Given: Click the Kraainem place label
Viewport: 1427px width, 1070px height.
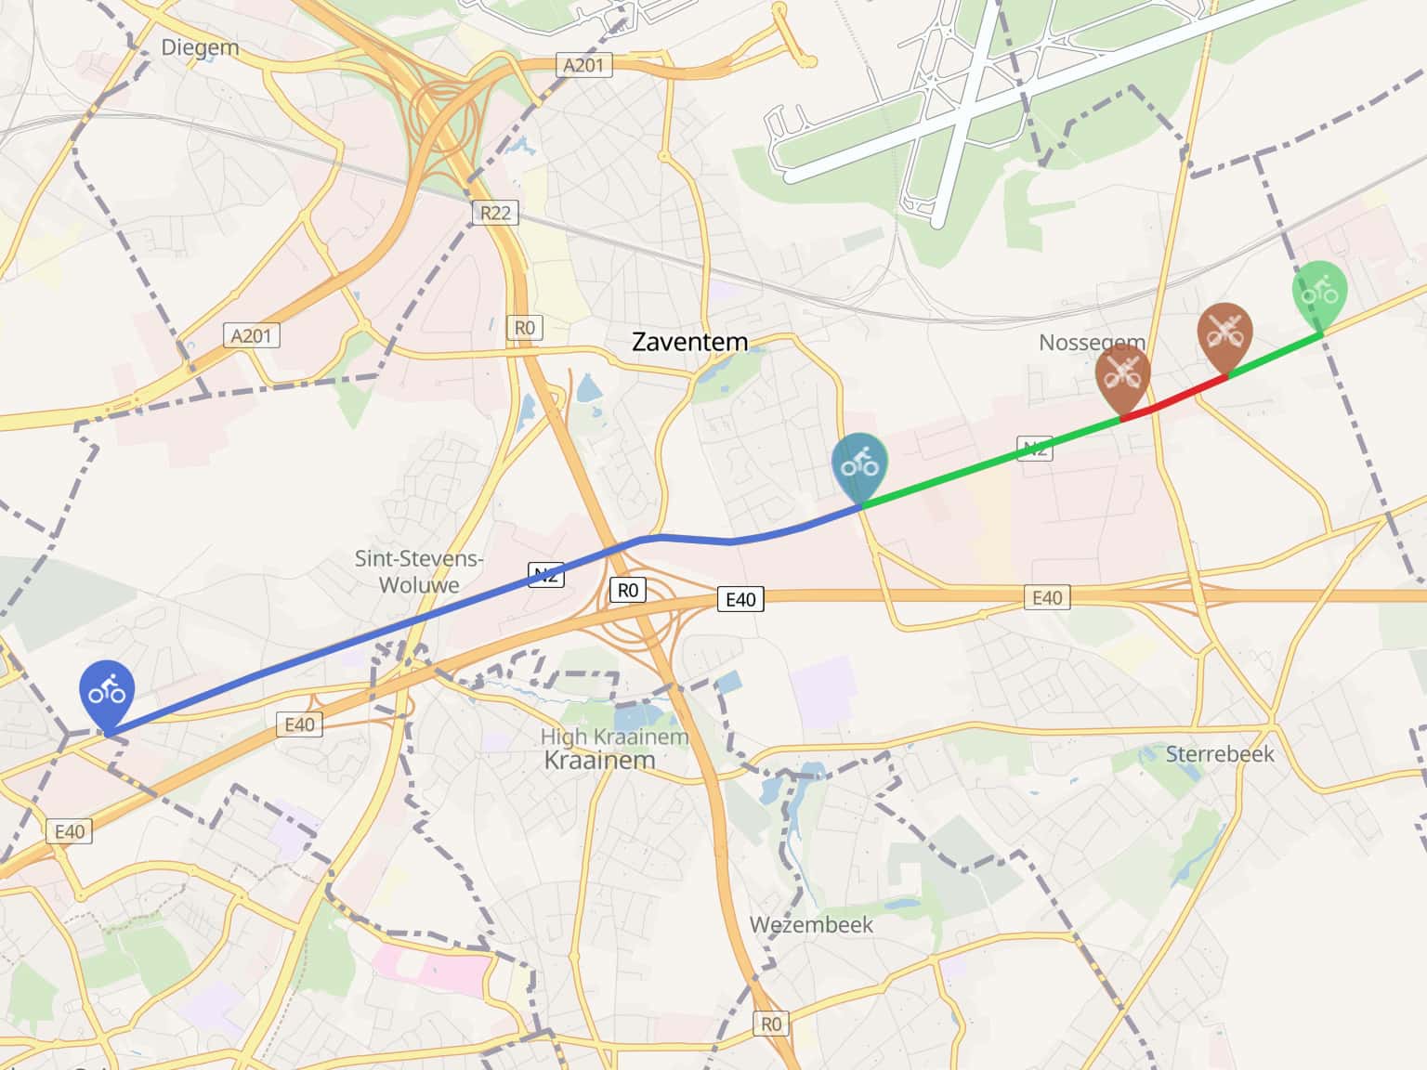Looking at the screenshot, I should [x=599, y=760].
